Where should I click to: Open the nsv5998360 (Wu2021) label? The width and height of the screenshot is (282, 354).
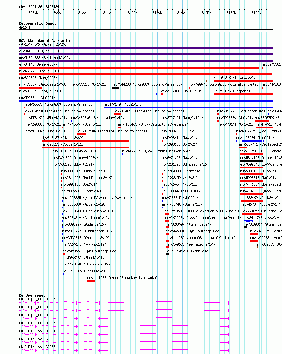(235, 118)
